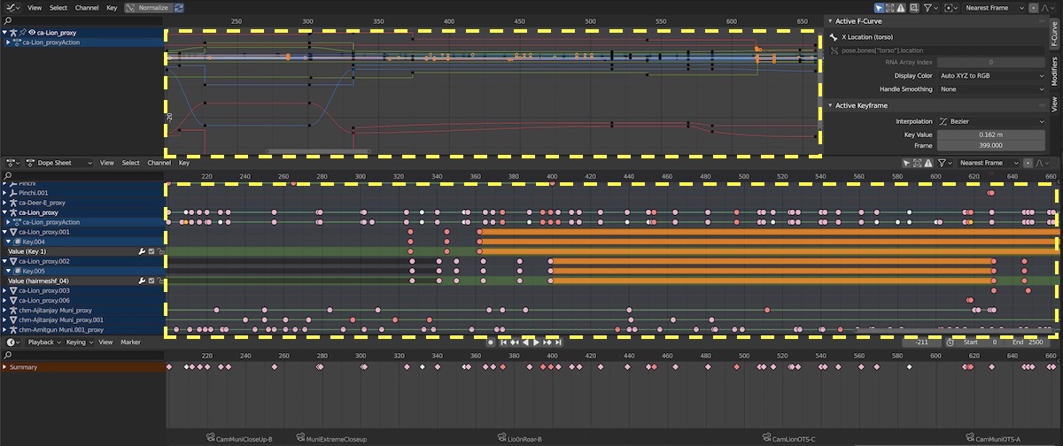
Task: Open the Dope Sheet mode dropdown
Action: (60, 163)
